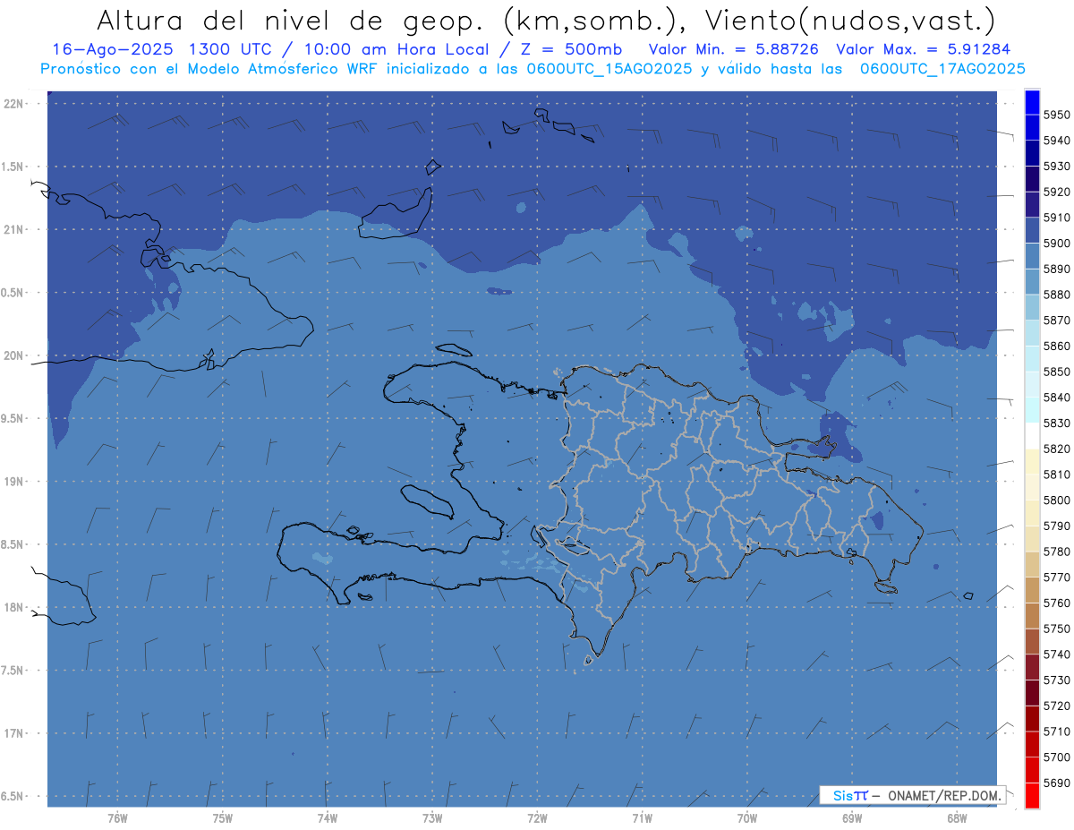The height and width of the screenshot is (830, 1074).
Task: Click the '5950' legend value
Action: point(1056,115)
